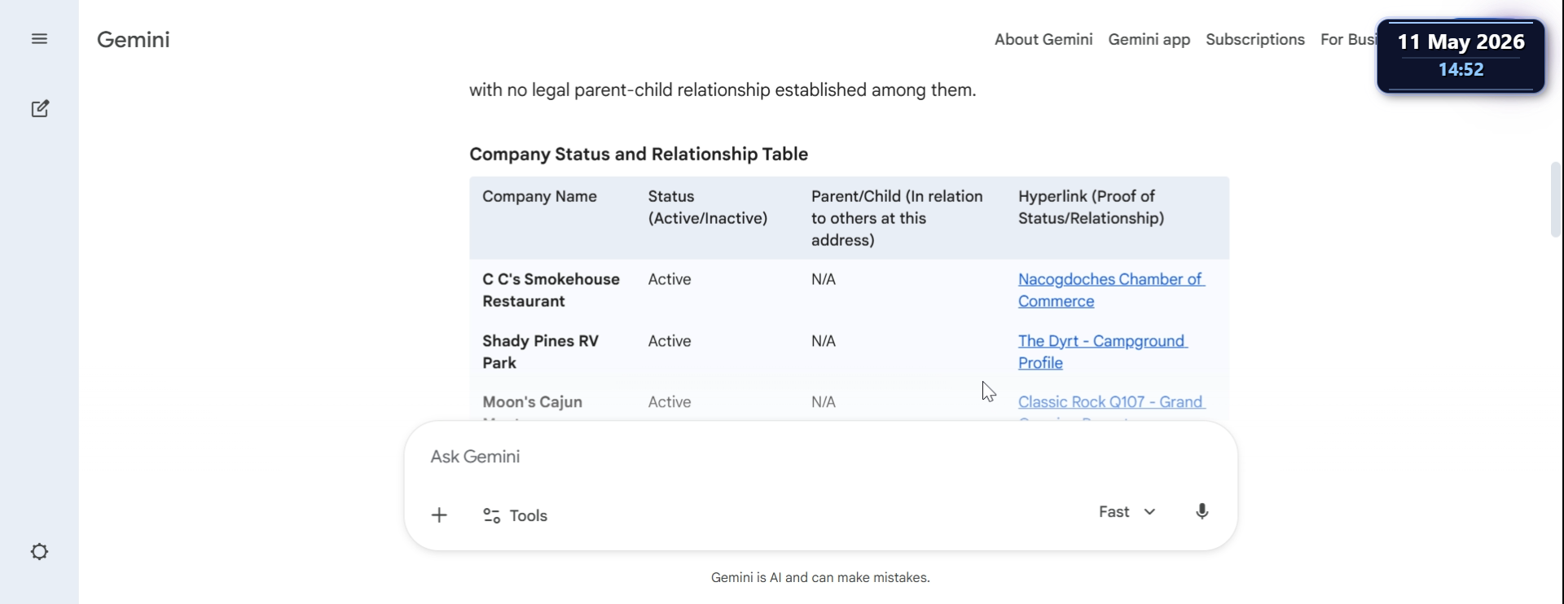Open the Tools options

[515, 515]
